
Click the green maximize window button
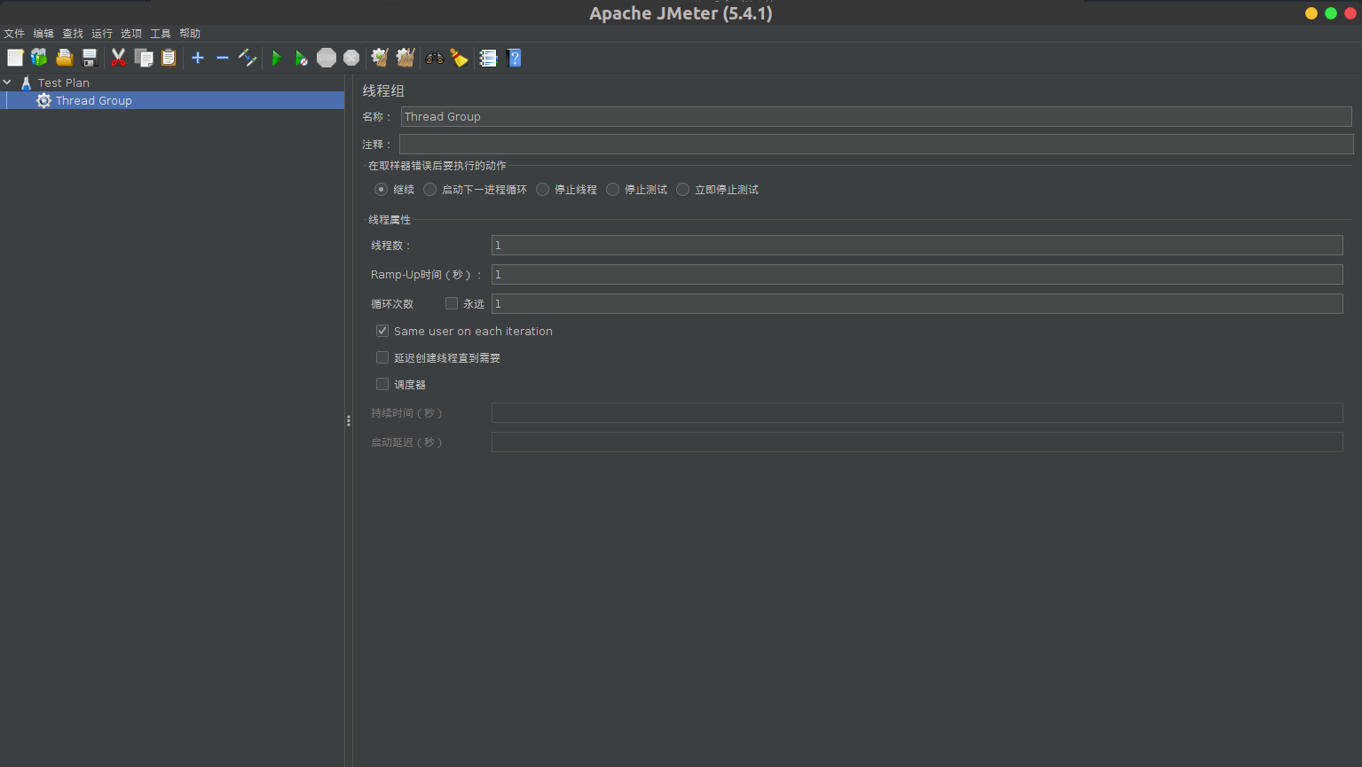coord(1331,13)
